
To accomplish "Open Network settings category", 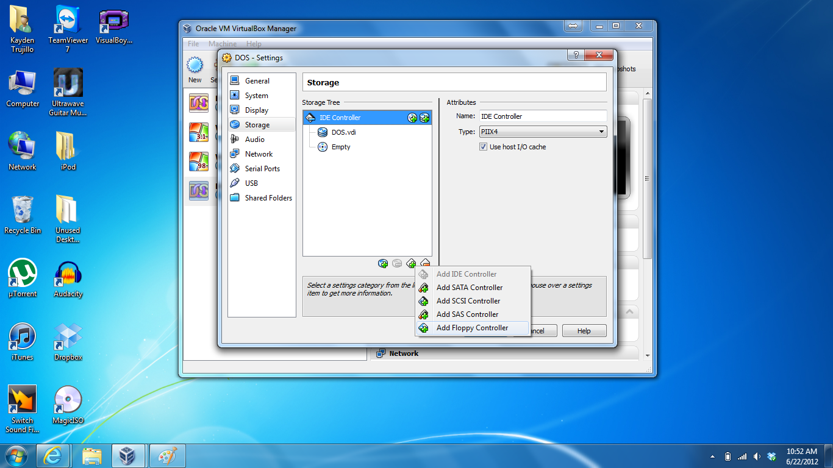I will [262, 154].
